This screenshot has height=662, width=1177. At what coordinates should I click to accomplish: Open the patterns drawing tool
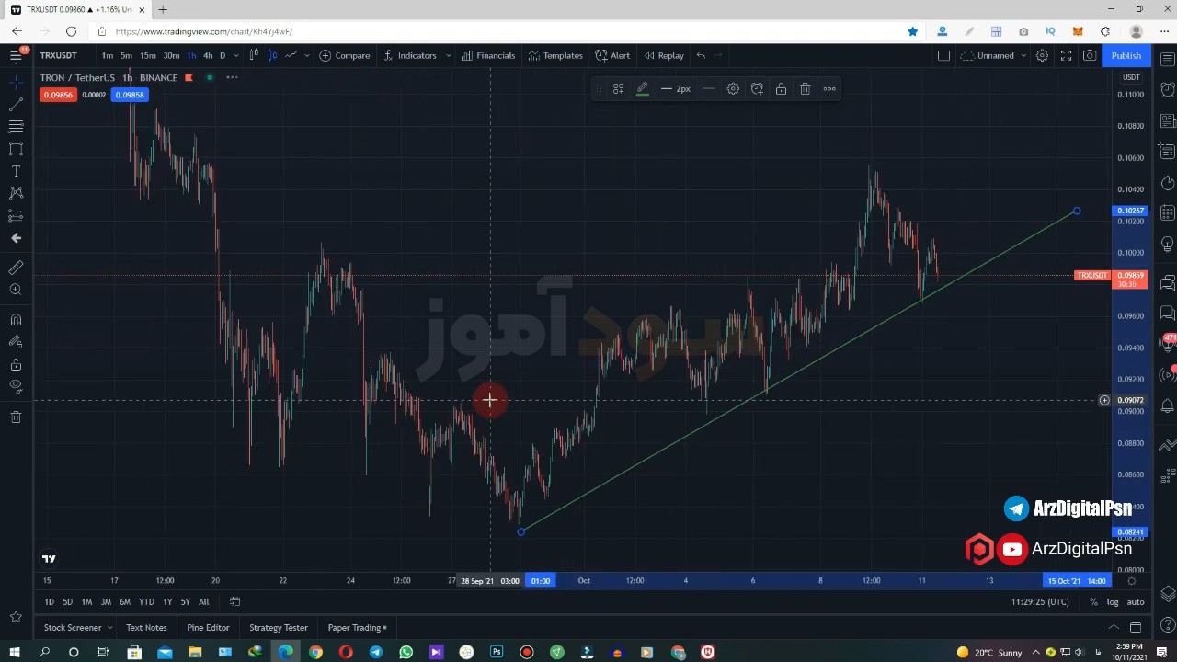16,193
